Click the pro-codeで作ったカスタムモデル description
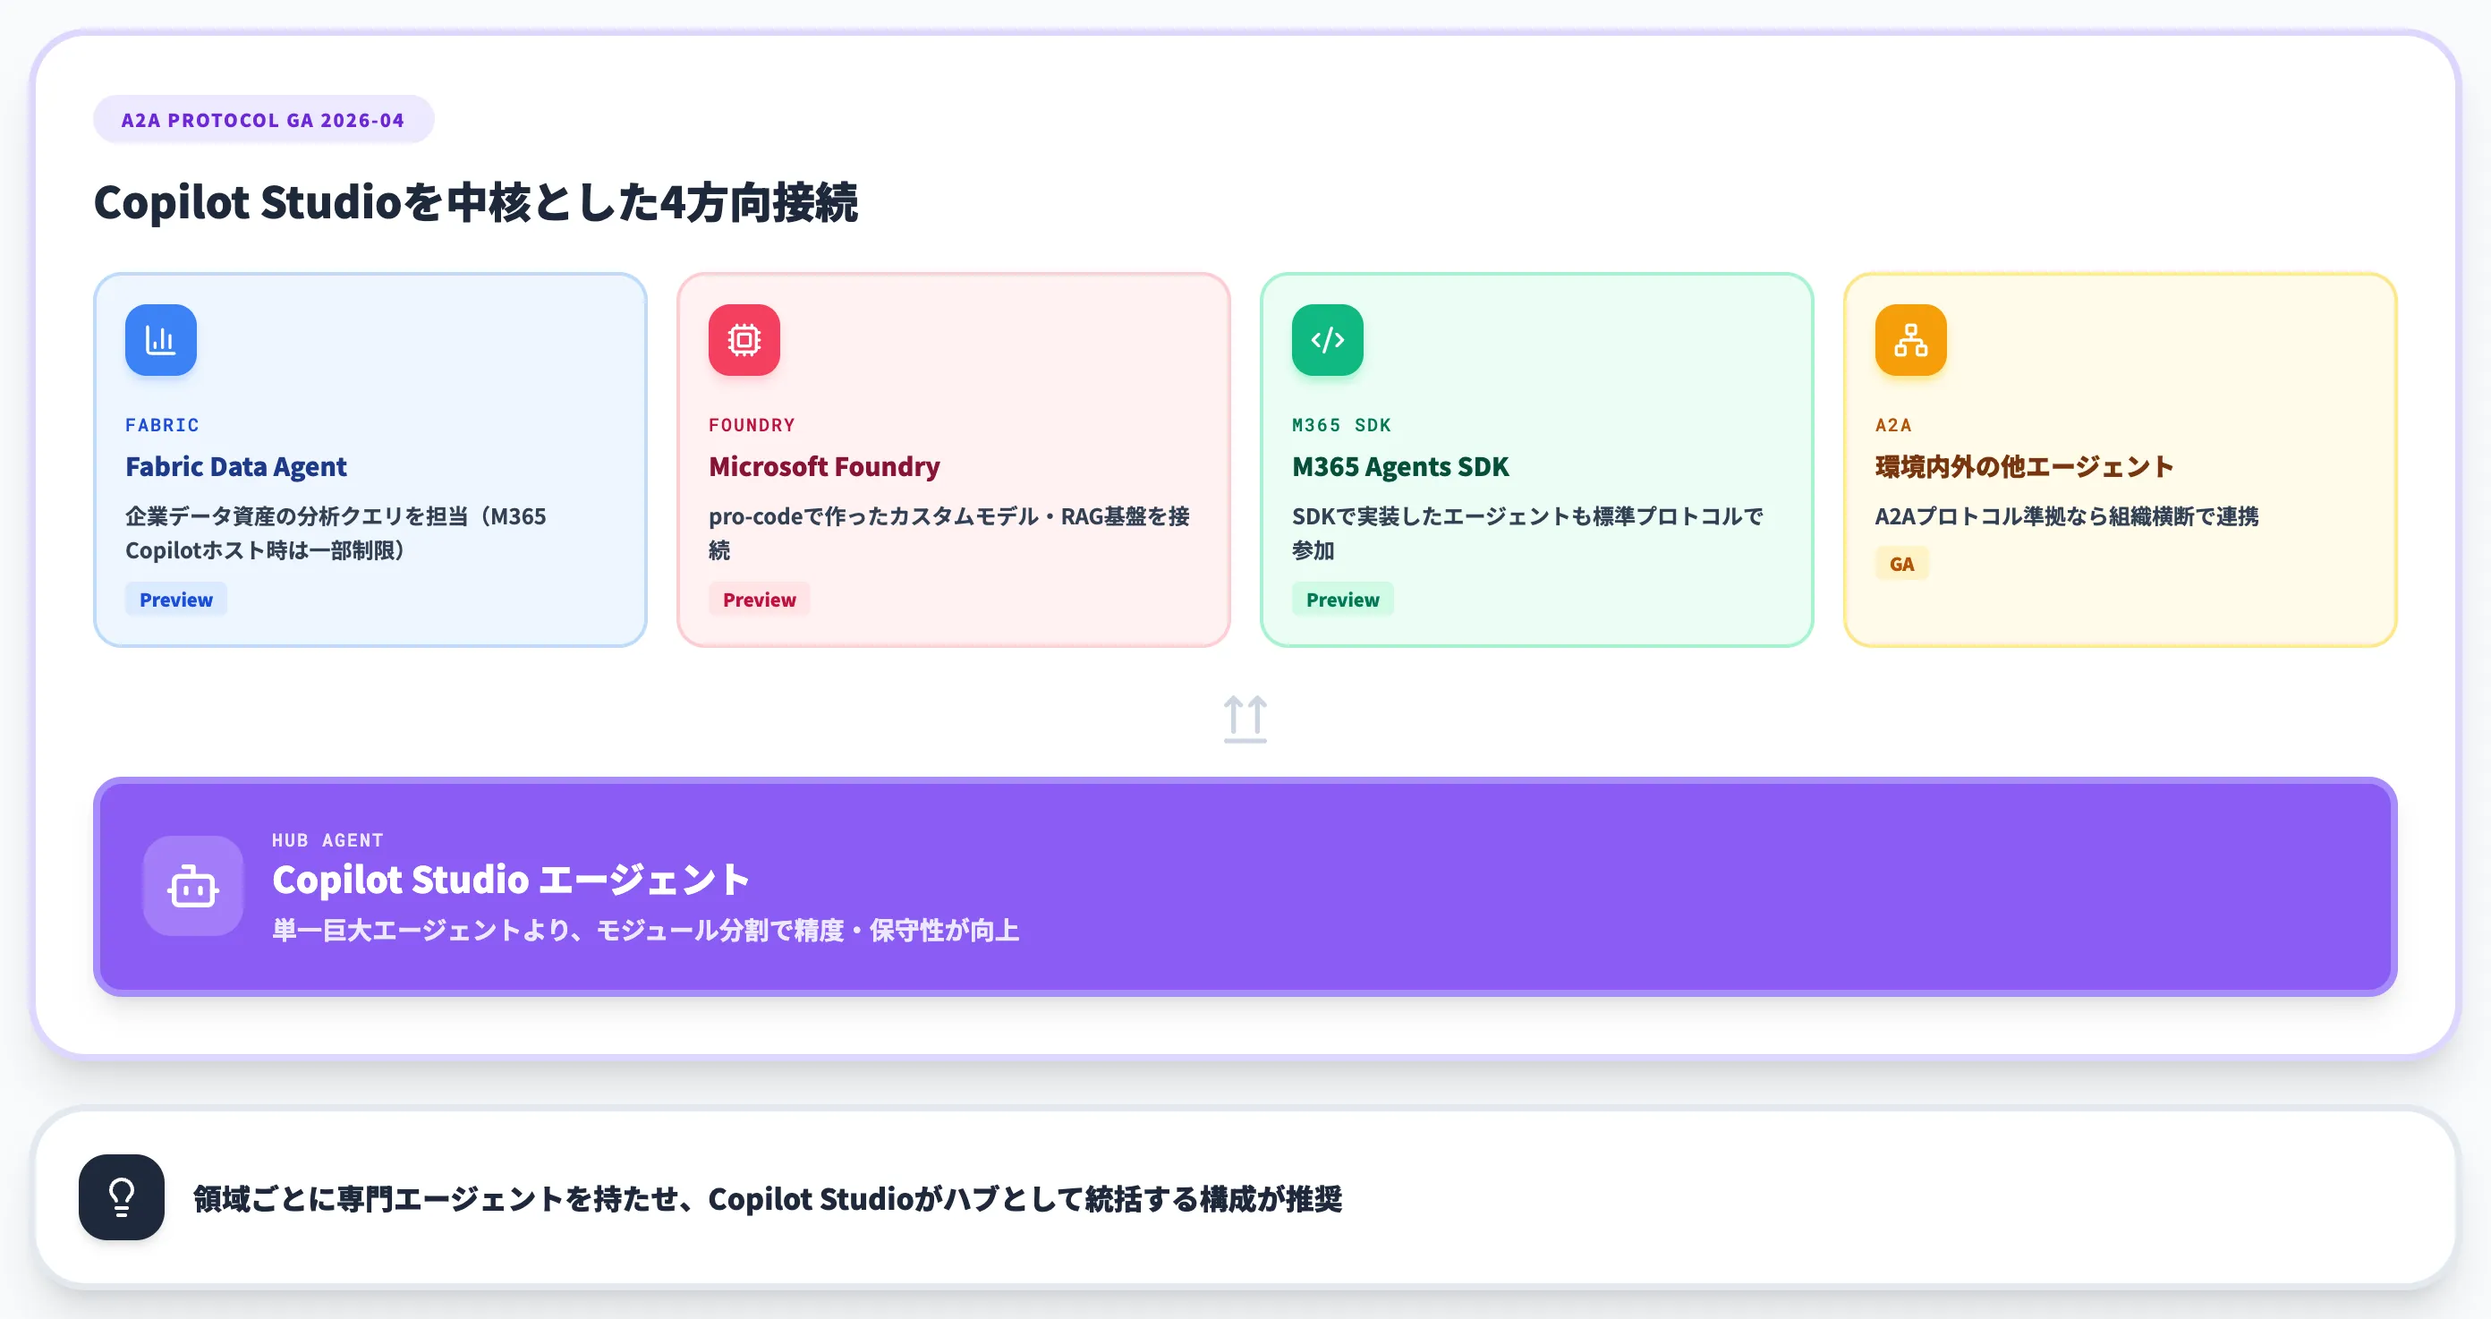 (x=948, y=532)
